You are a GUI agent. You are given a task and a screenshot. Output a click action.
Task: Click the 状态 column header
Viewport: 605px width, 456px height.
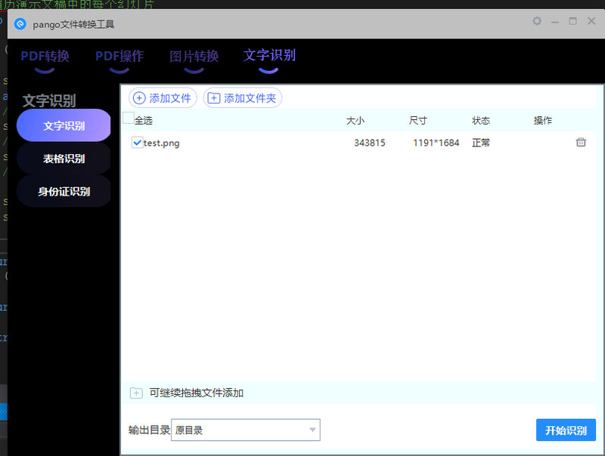[x=481, y=121]
